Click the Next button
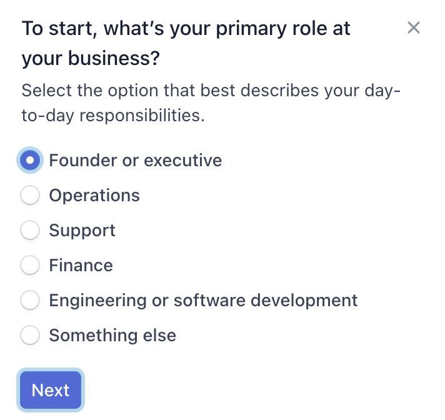This screenshot has height=420, width=445. [x=51, y=390]
